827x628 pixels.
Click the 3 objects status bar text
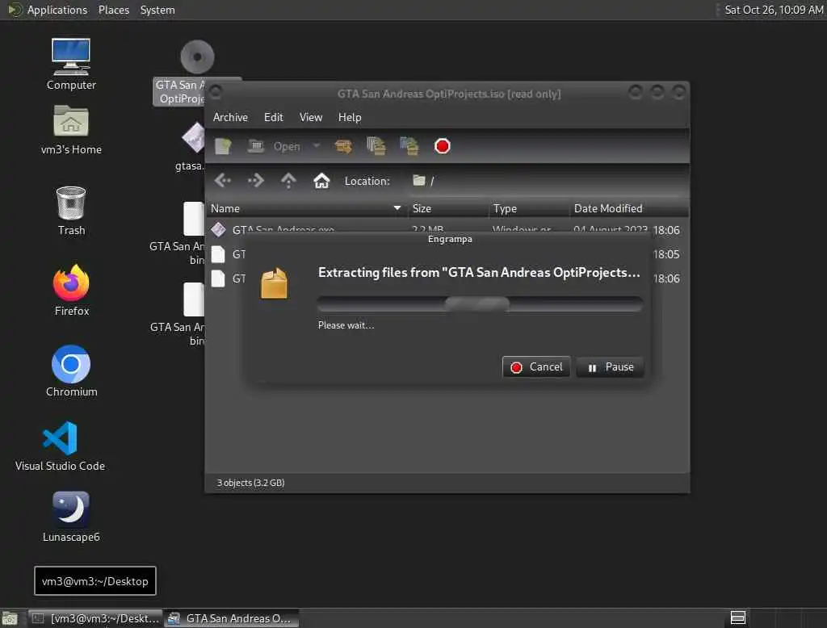(250, 483)
